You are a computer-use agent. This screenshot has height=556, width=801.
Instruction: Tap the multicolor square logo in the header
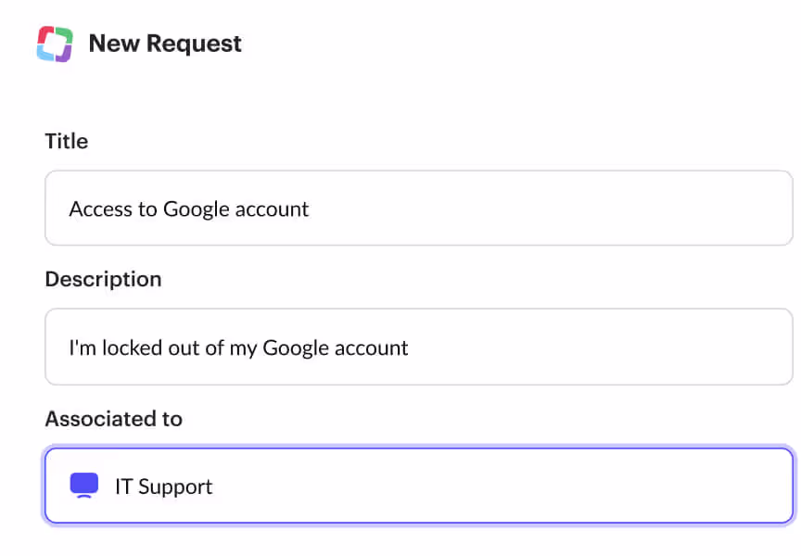[55, 43]
